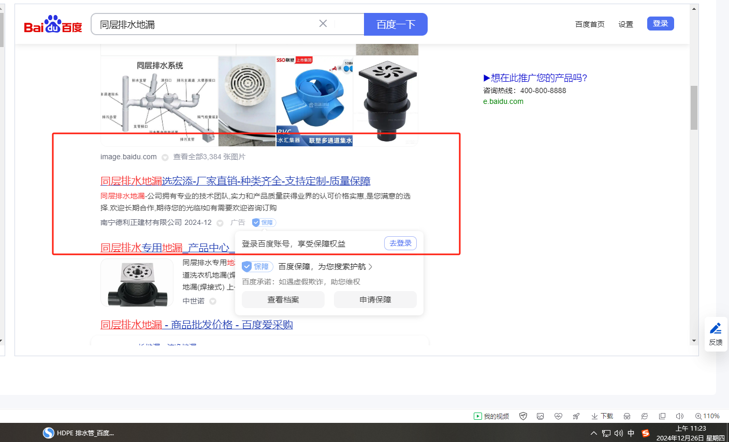Click the 百度一下 search button
The height and width of the screenshot is (442, 729).
coord(396,24)
